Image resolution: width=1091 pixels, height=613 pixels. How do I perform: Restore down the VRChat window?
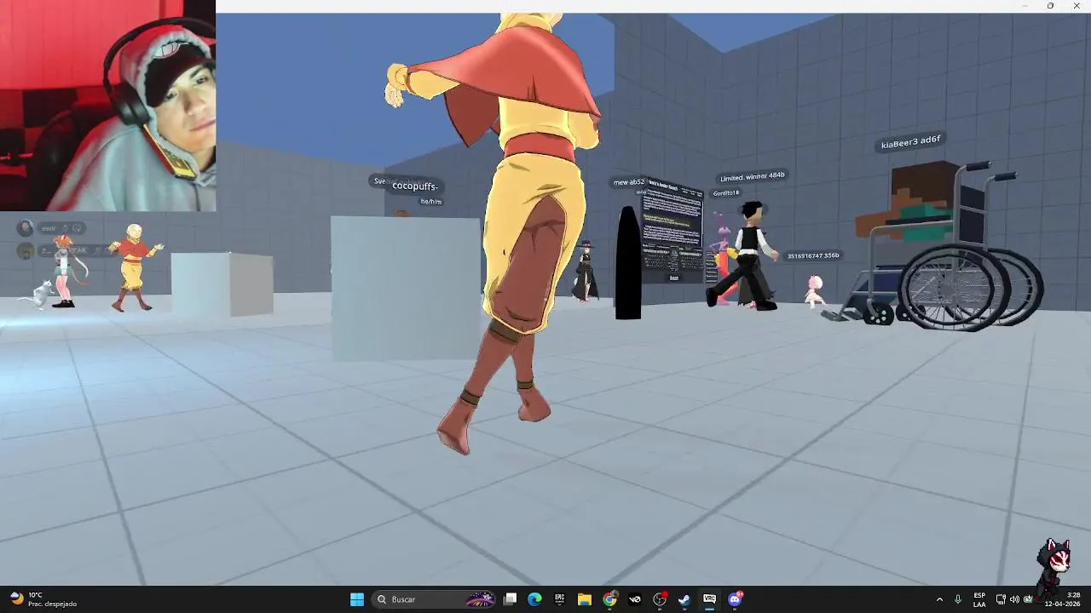point(1050,6)
